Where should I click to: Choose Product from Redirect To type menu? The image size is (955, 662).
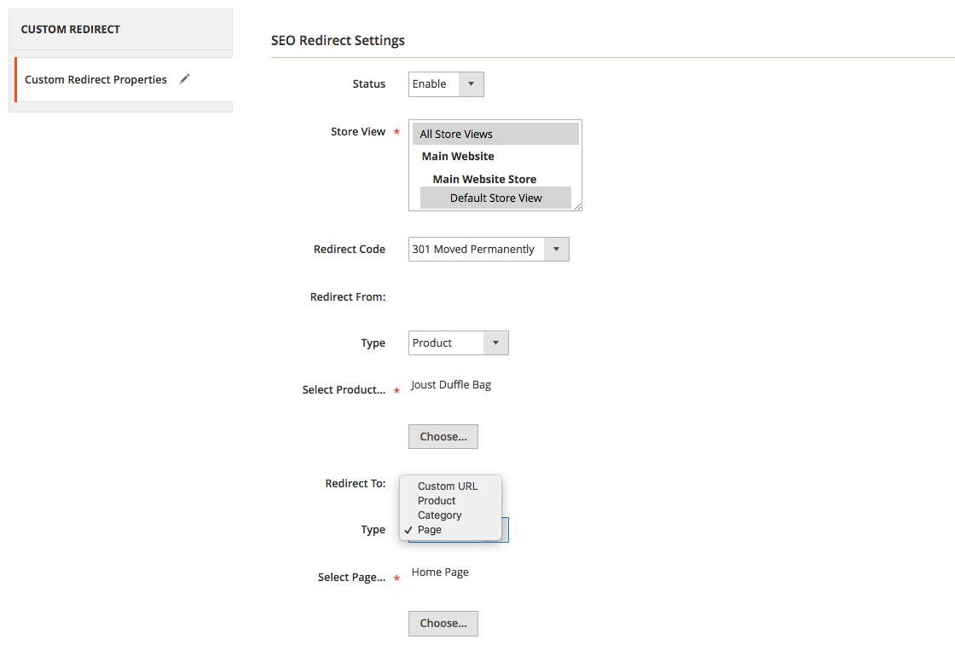(437, 501)
